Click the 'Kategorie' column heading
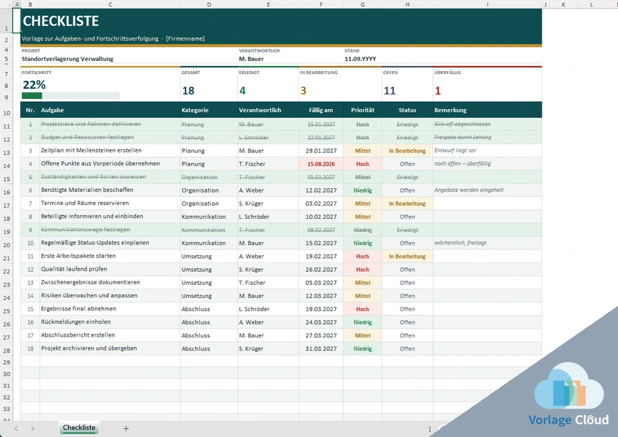Image resolution: width=618 pixels, height=437 pixels. pyautogui.click(x=195, y=110)
